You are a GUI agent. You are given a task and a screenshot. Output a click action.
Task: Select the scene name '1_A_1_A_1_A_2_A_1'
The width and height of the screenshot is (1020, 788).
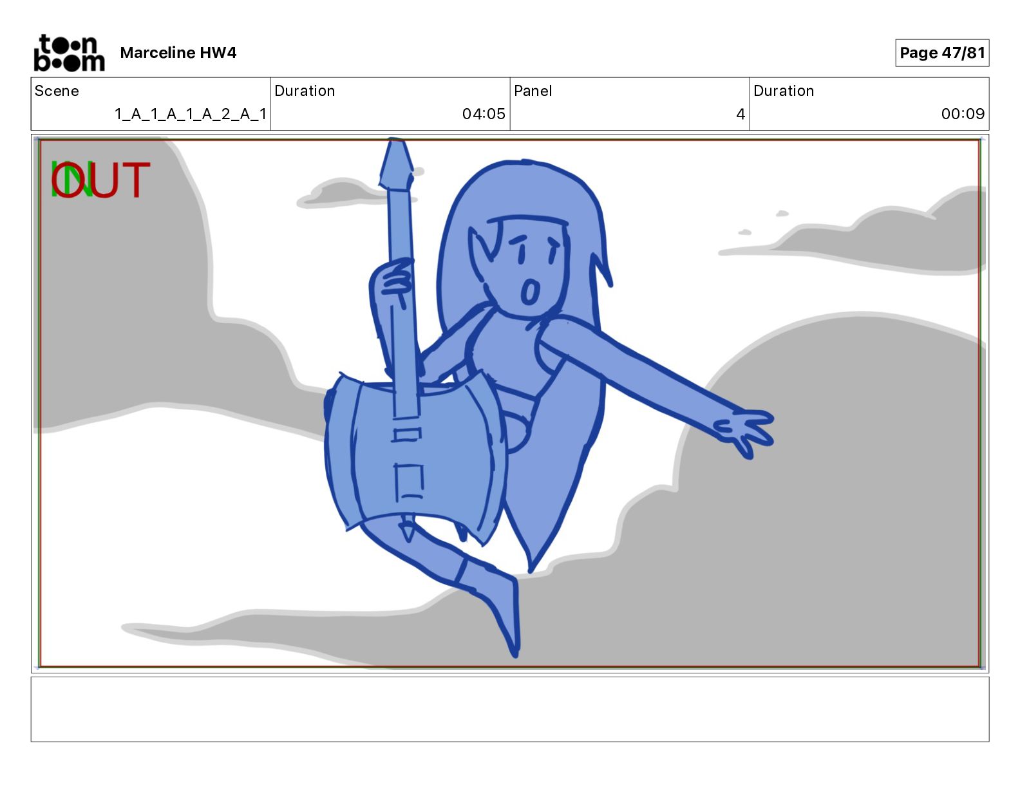pos(191,114)
